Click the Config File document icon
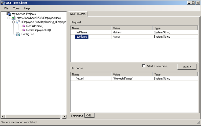Viewport: 201px width, 126px height. point(18,34)
